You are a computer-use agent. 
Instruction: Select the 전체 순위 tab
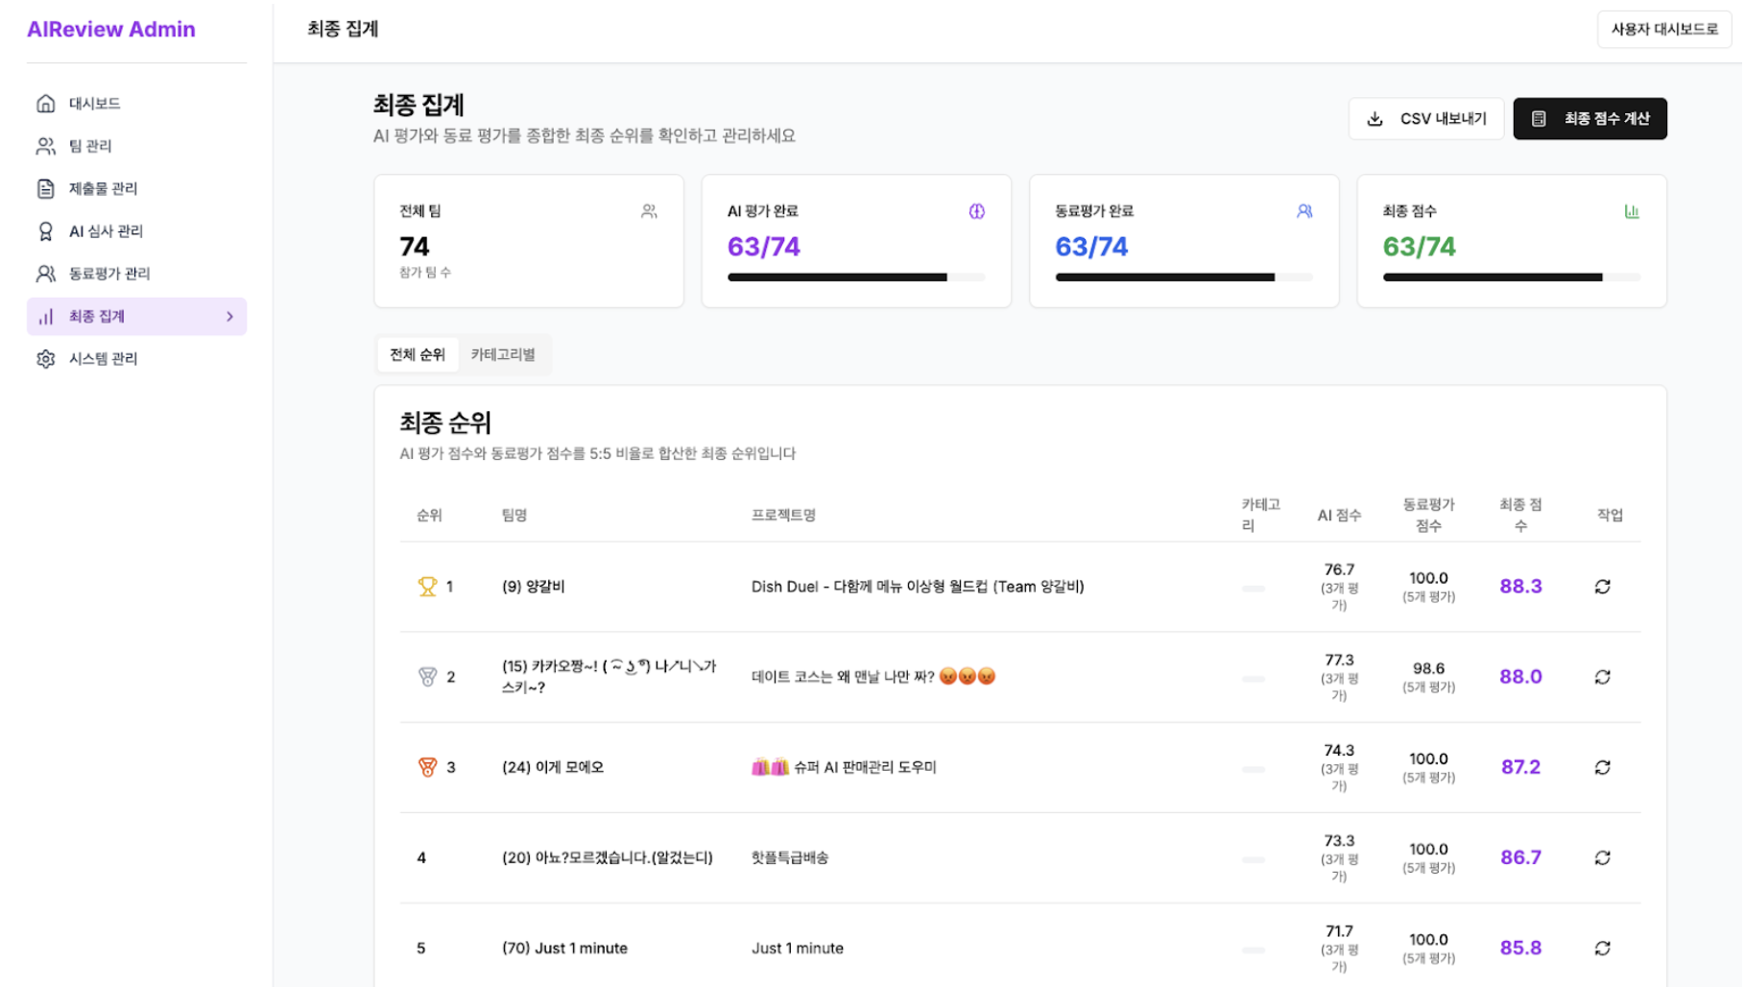point(418,354)
